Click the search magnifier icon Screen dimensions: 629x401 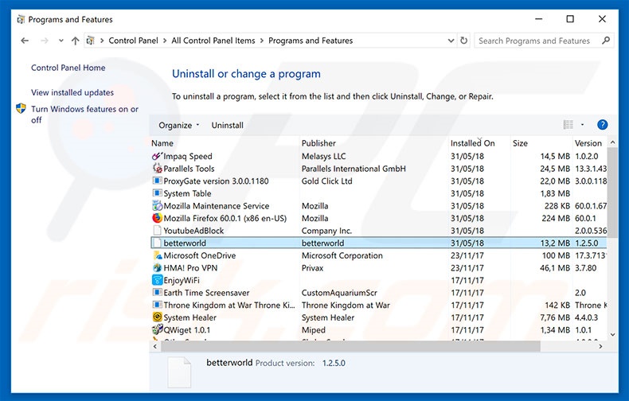pyautogui.click(x=606, y=41)
